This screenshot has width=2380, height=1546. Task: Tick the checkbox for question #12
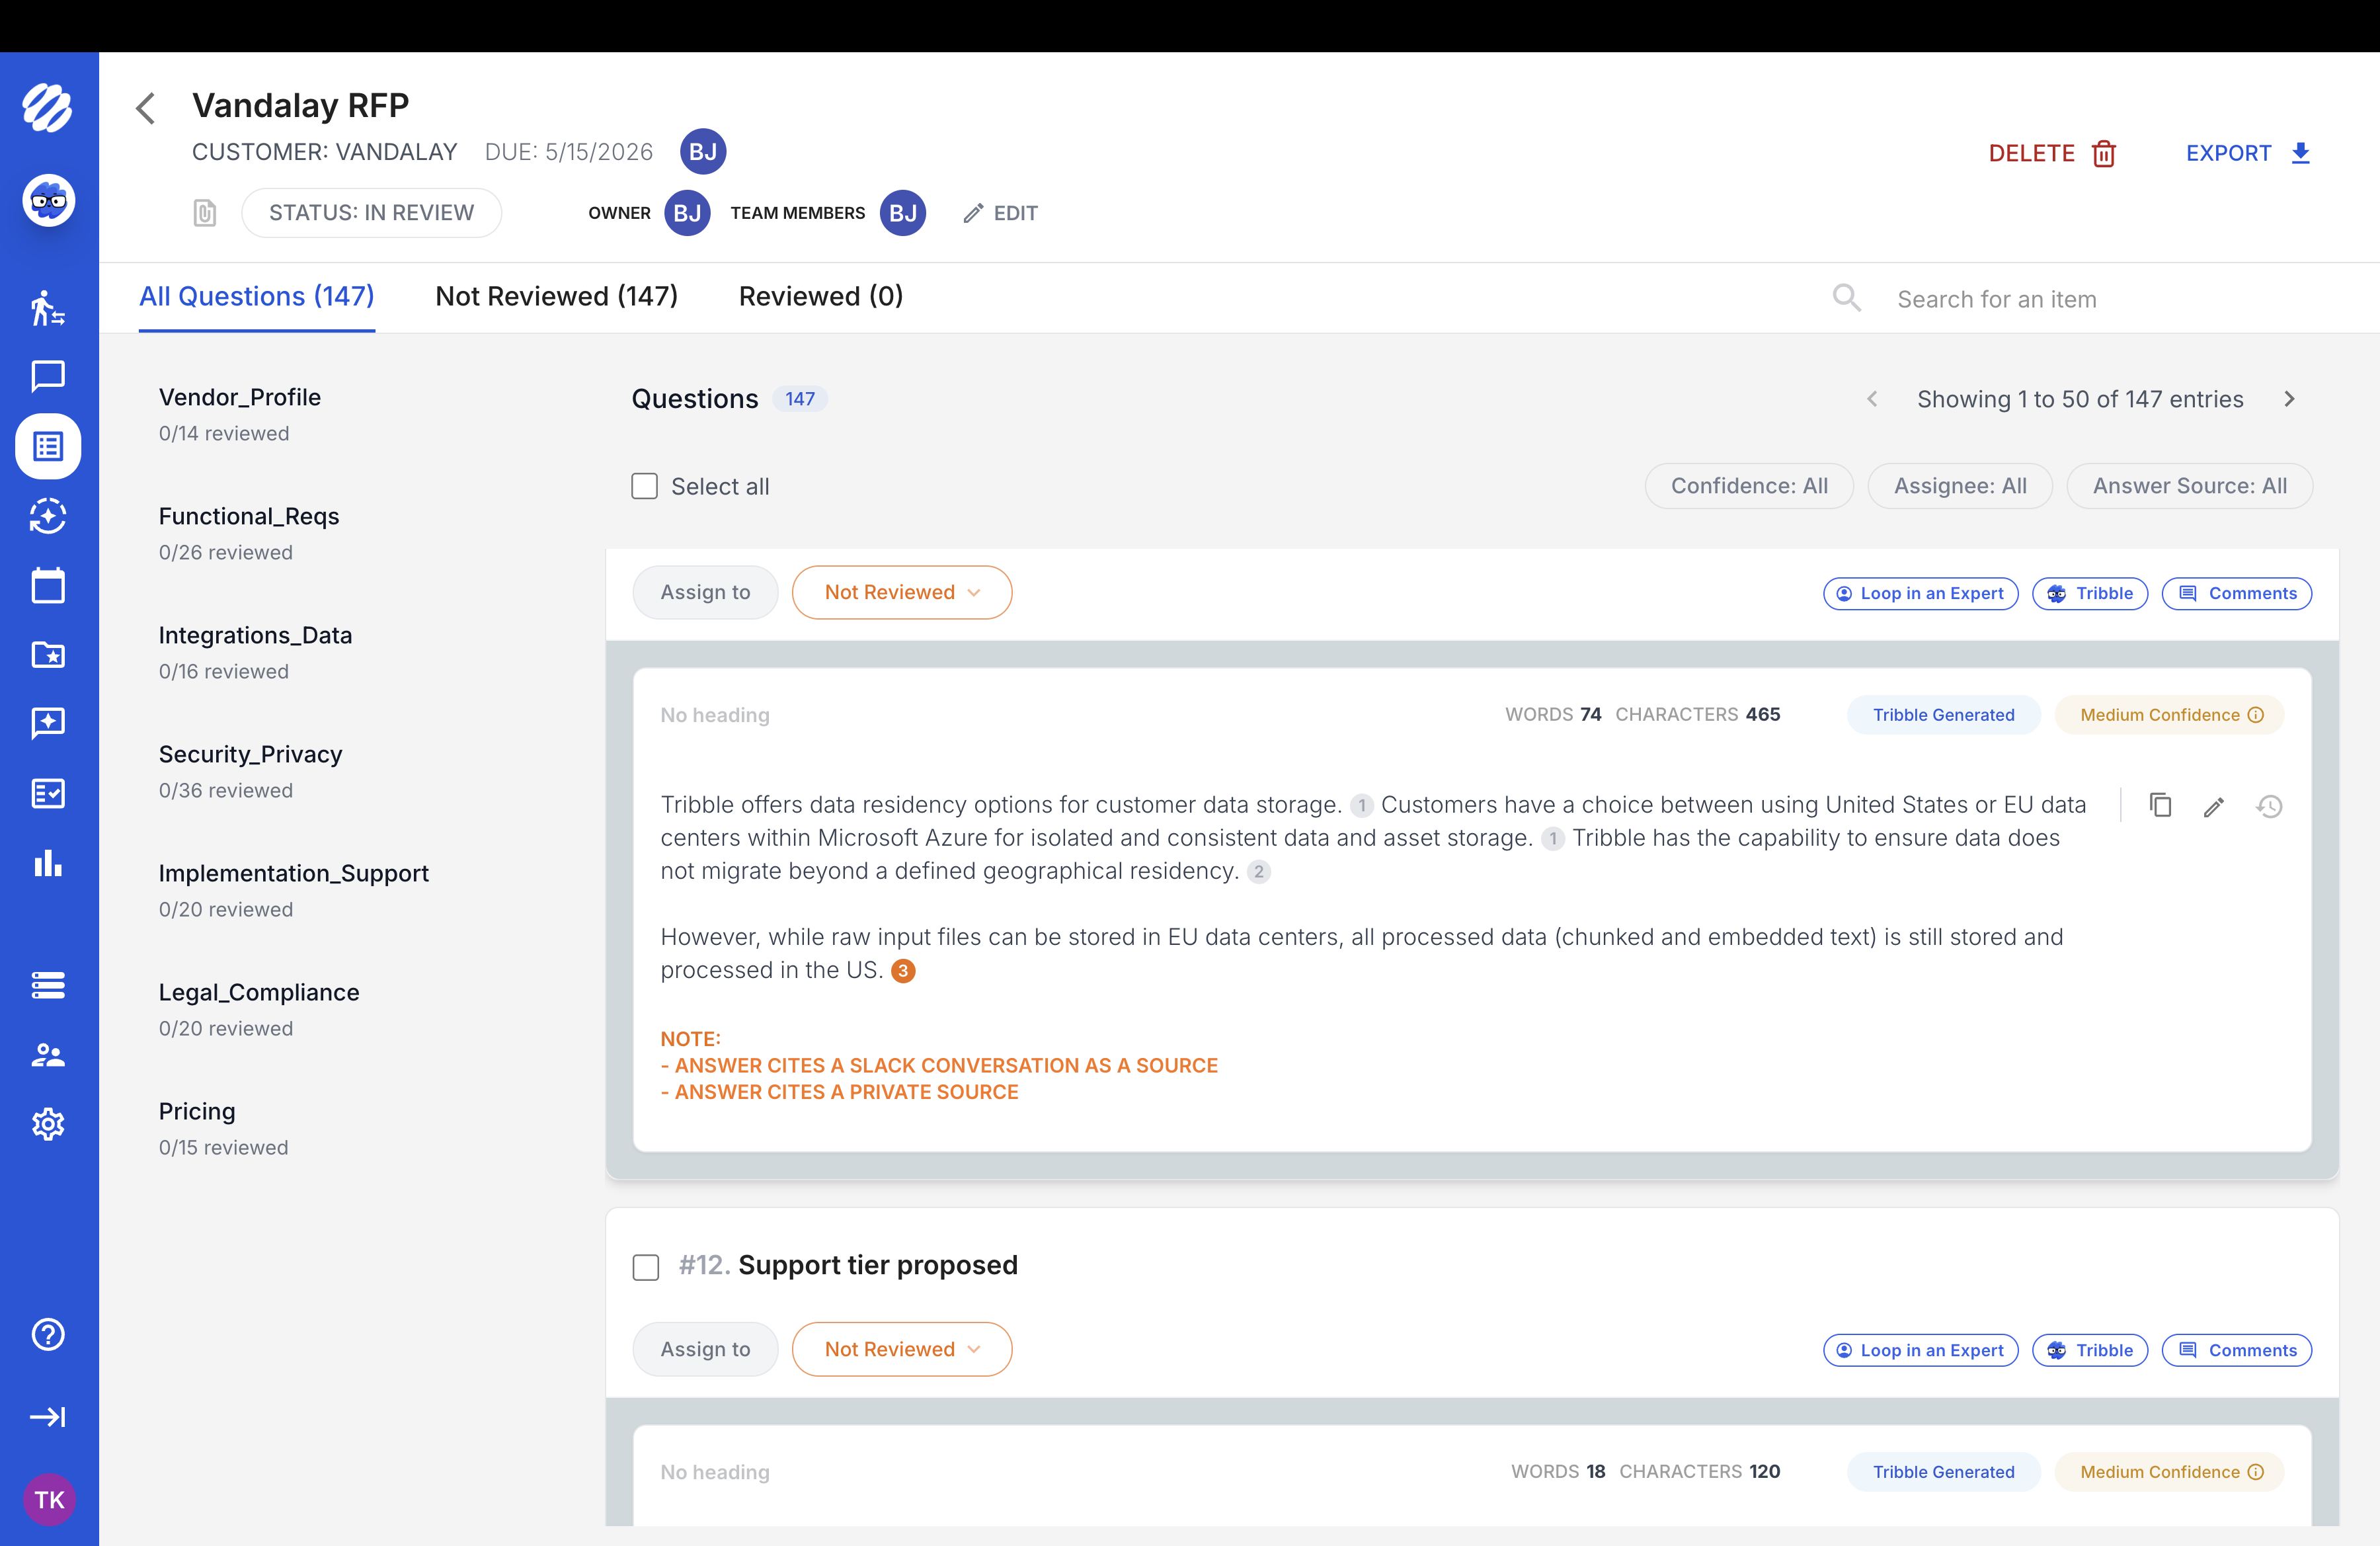(646, 1267)
